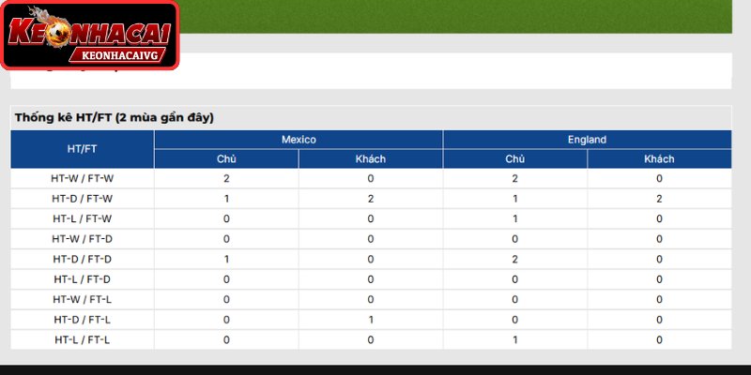The height and width of the screenshot is (375, 751).
Task: Click the HT/FT header cell
Action: 82,149
